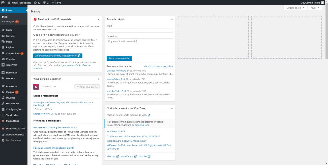The height and width of the screenshot is (165, 328).
Task: Click pencil icon beside Volkswagen post entry
Action: (48, 106)
